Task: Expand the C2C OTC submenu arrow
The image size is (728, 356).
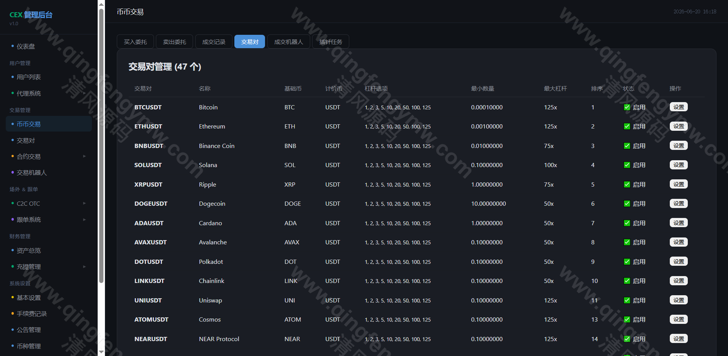Action: coord(84,203)
